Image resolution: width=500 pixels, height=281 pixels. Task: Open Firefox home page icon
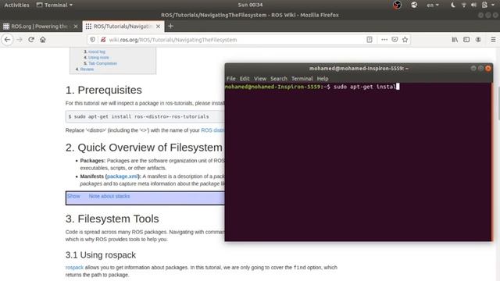coord(43,40)
